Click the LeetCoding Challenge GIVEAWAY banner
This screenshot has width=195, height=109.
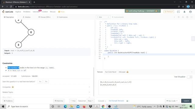click(143, 11)
